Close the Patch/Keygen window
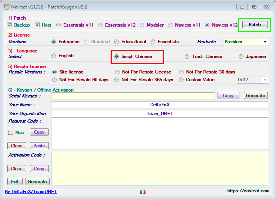The height and width of the screenshot is (199, 276). click(x=267, y=7)
